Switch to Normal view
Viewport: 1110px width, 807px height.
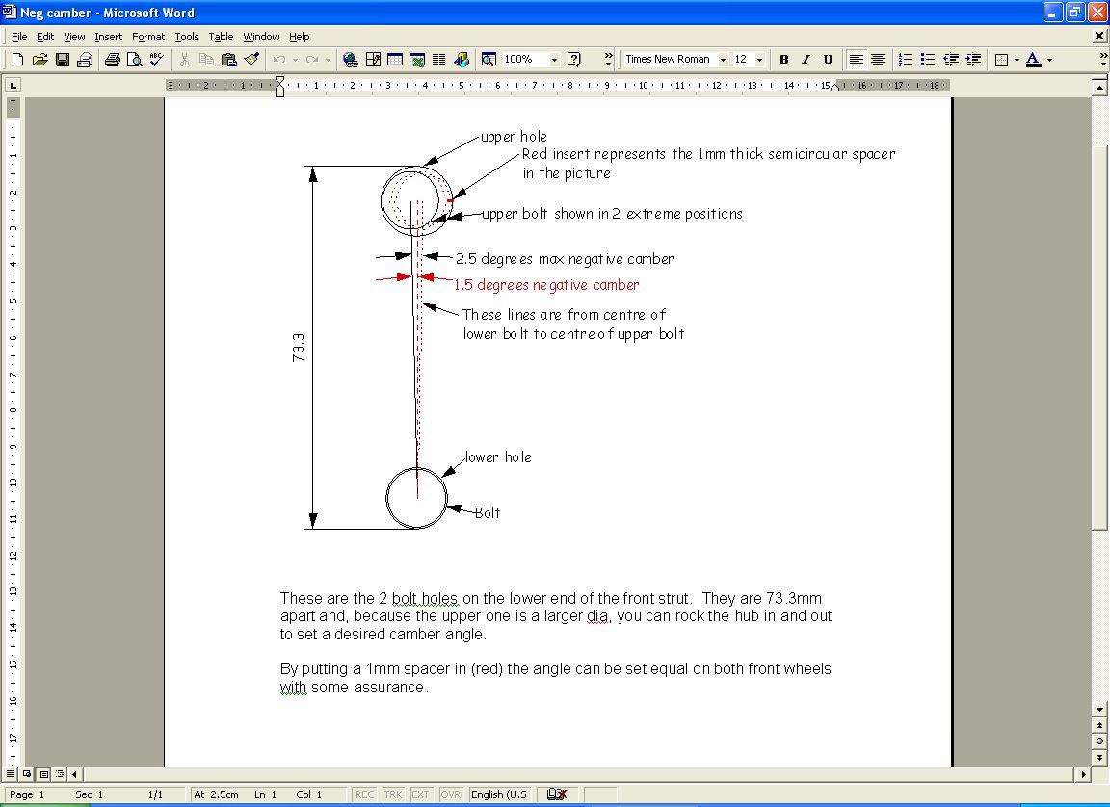[10, 774]
